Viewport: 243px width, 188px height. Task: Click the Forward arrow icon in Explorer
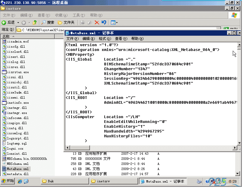tap(23, 23)
